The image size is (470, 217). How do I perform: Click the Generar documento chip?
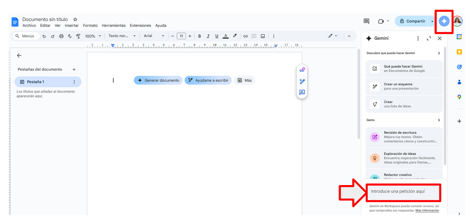tap(158, 80)
